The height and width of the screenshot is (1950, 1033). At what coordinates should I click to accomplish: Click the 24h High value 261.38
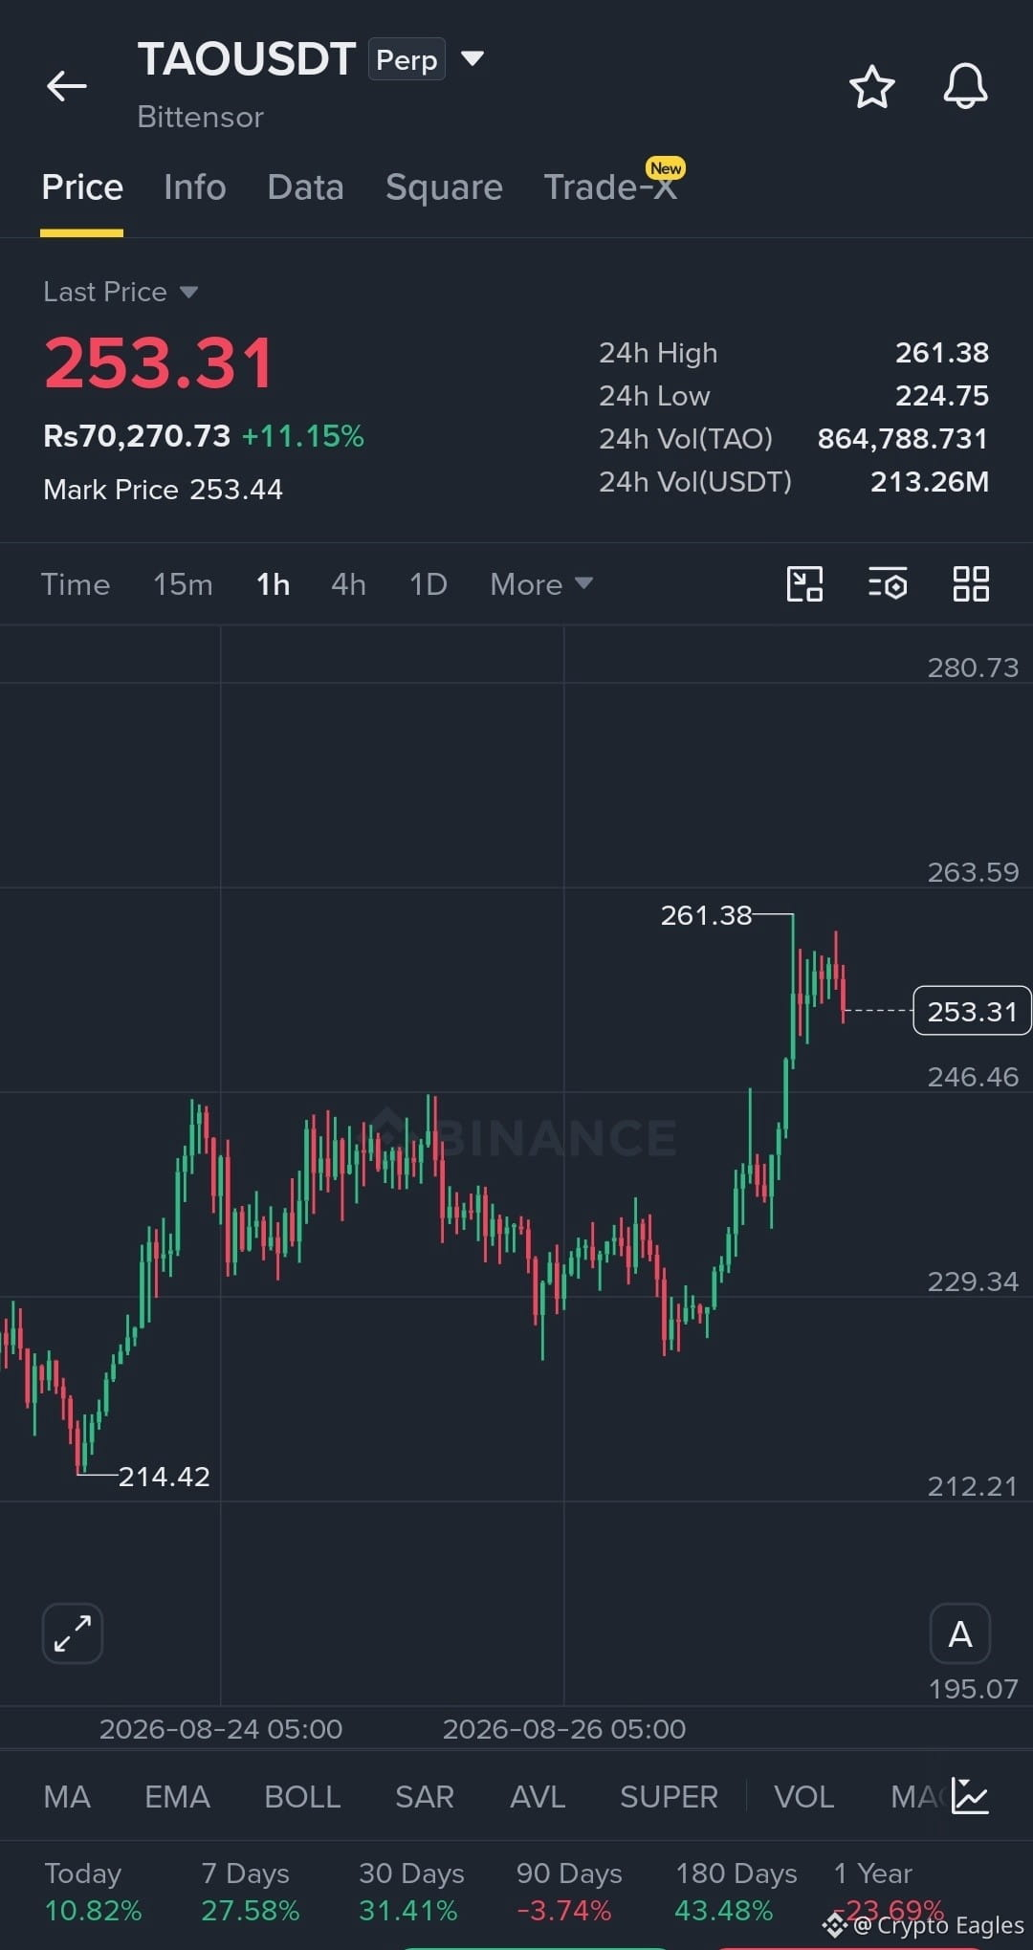click(x=942, y=353)
